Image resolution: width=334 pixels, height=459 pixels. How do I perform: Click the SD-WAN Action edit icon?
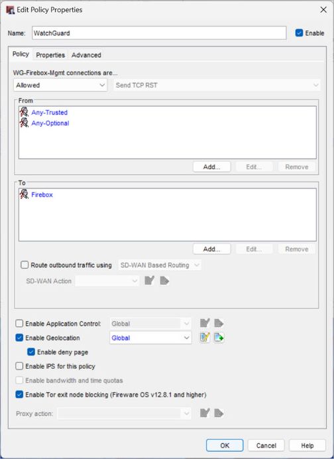coord(150,281)
